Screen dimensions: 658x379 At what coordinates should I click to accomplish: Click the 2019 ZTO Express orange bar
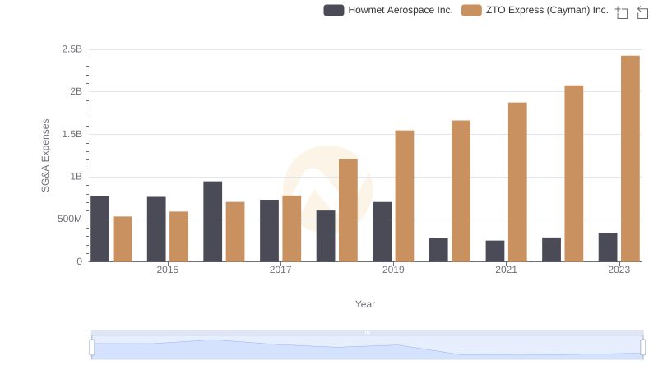tap(405, 196)
